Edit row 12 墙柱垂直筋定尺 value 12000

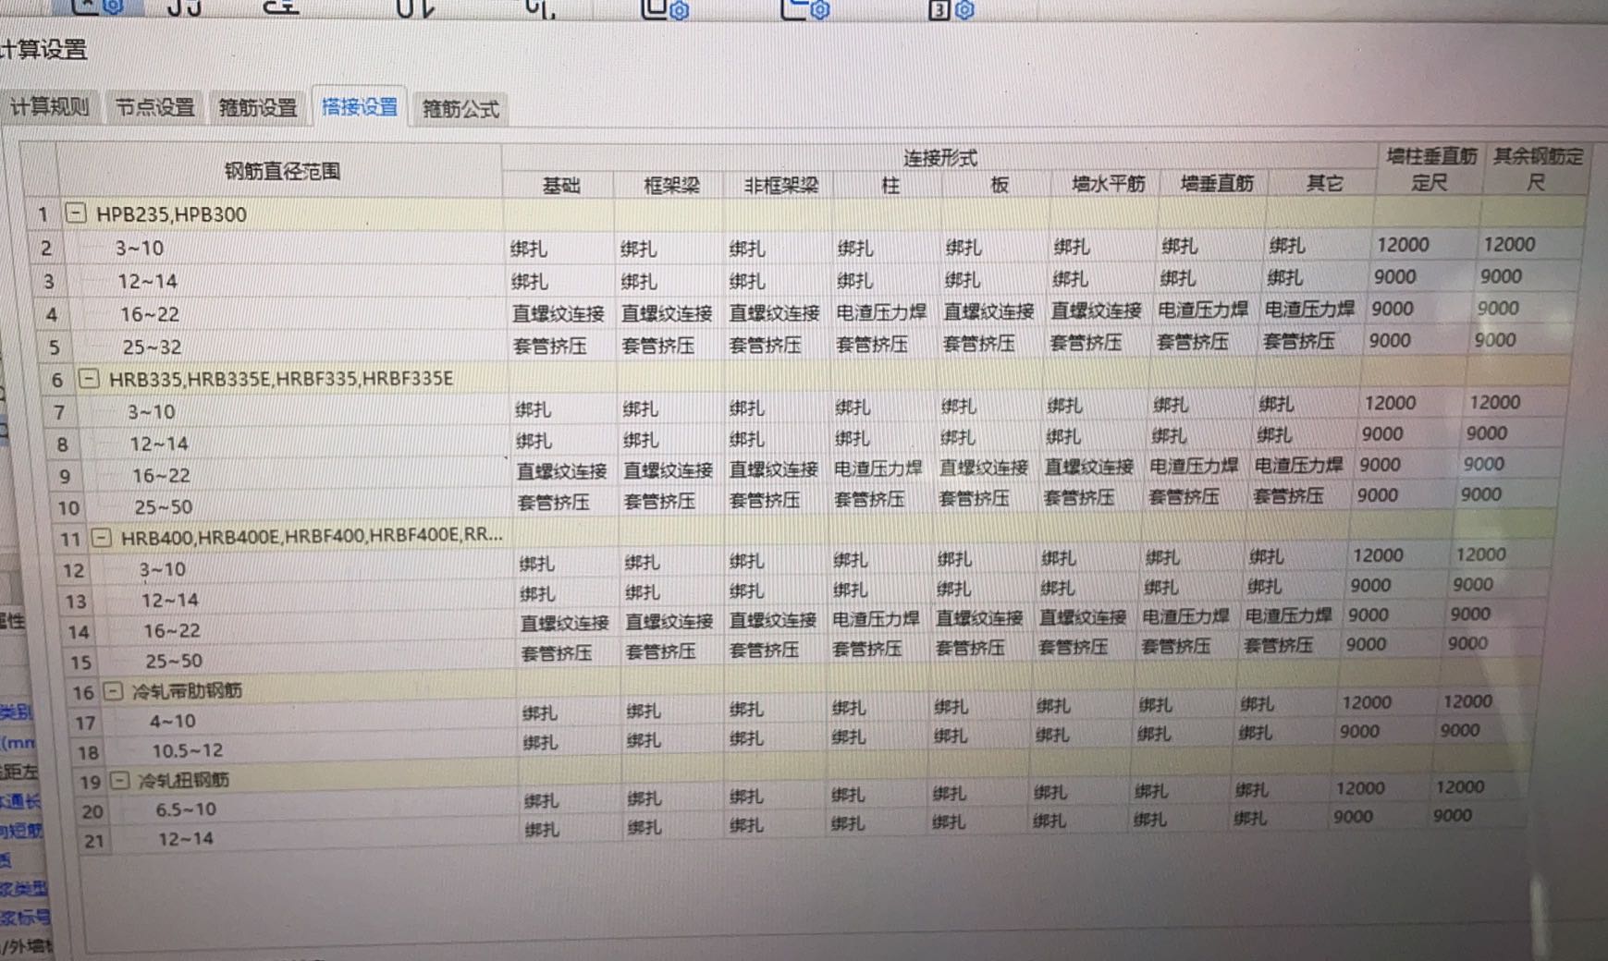pos(1378,555)
